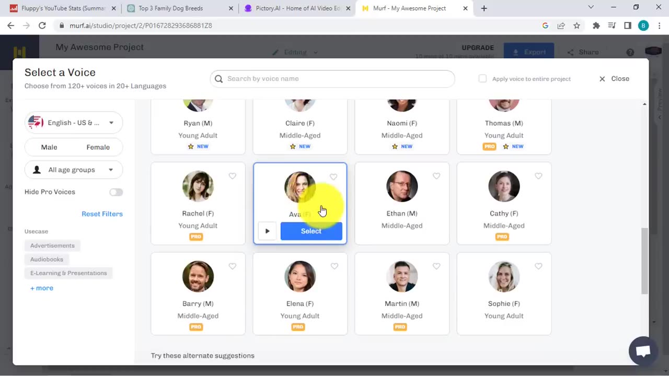Click the Google icon in address bar
Screen dimensions: 669x376
pyautogui.click(x=545, y=26)
